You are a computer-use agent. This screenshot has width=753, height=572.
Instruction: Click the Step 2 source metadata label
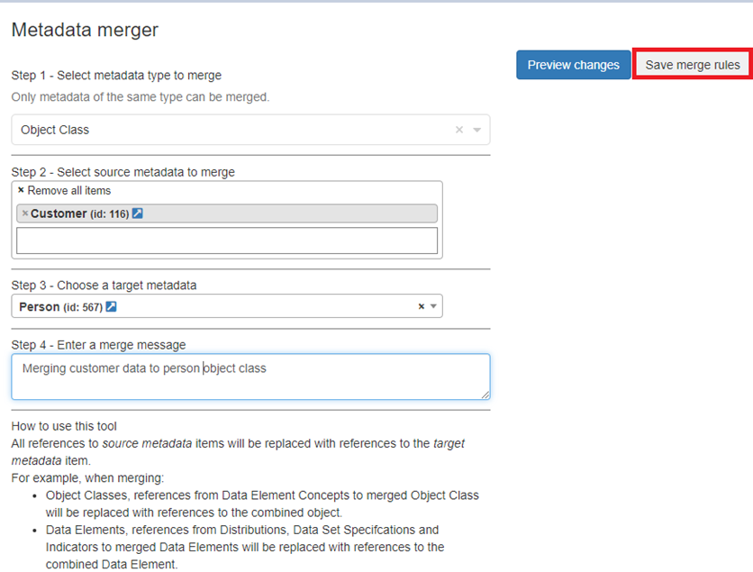[x=122, y=172]
